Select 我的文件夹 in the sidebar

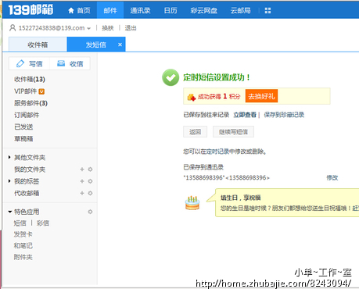click(x=30, y=169)
